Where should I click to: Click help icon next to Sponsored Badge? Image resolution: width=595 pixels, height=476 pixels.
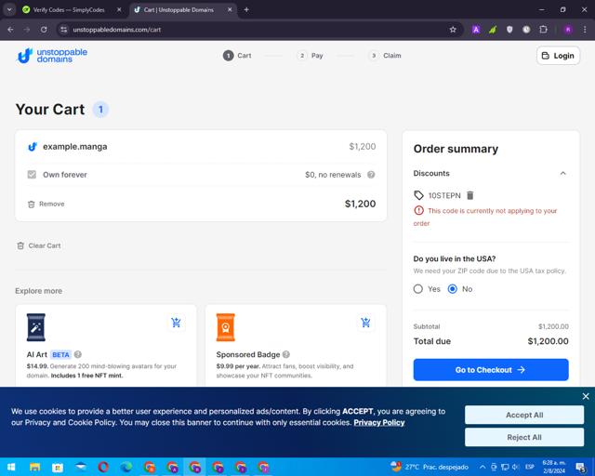(286, 354)
